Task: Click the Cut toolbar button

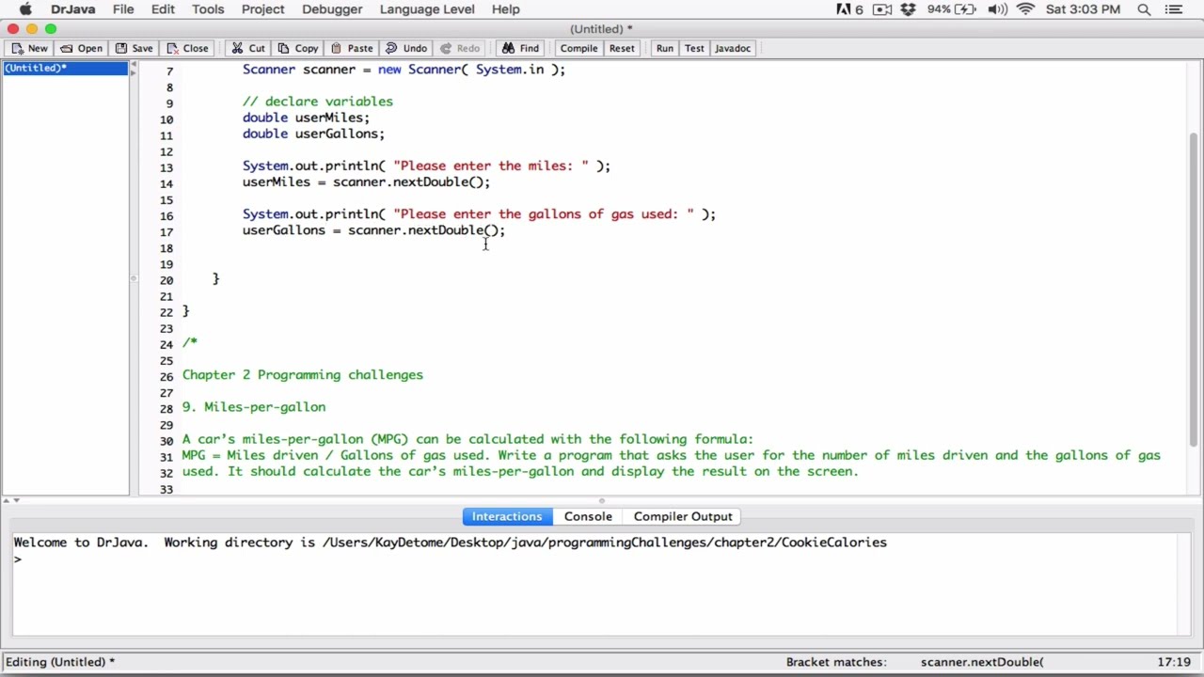Action: (247, 48)
